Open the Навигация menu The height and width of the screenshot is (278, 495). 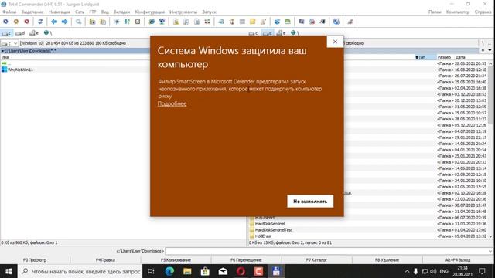click(x=60, y=12)
